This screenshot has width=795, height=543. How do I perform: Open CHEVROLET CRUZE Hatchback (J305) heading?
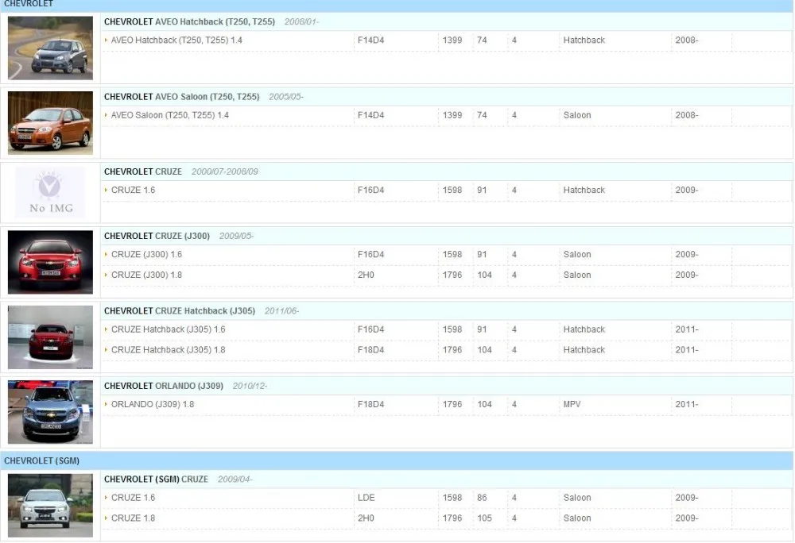coord(180,310)
